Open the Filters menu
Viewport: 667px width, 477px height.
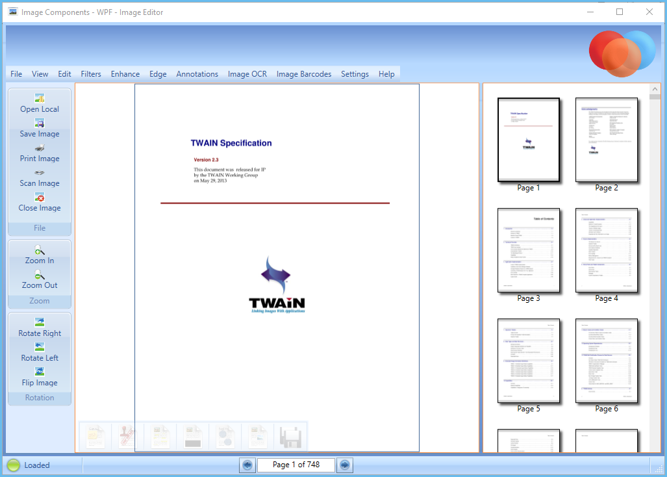coord(91,74)
